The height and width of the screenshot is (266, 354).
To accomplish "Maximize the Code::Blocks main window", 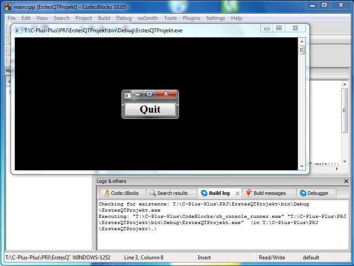I will (324, 5).
